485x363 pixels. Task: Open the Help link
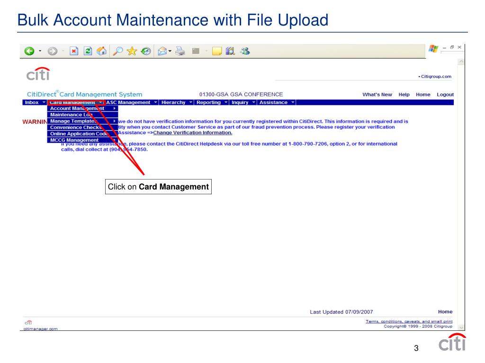pos(404,95)
